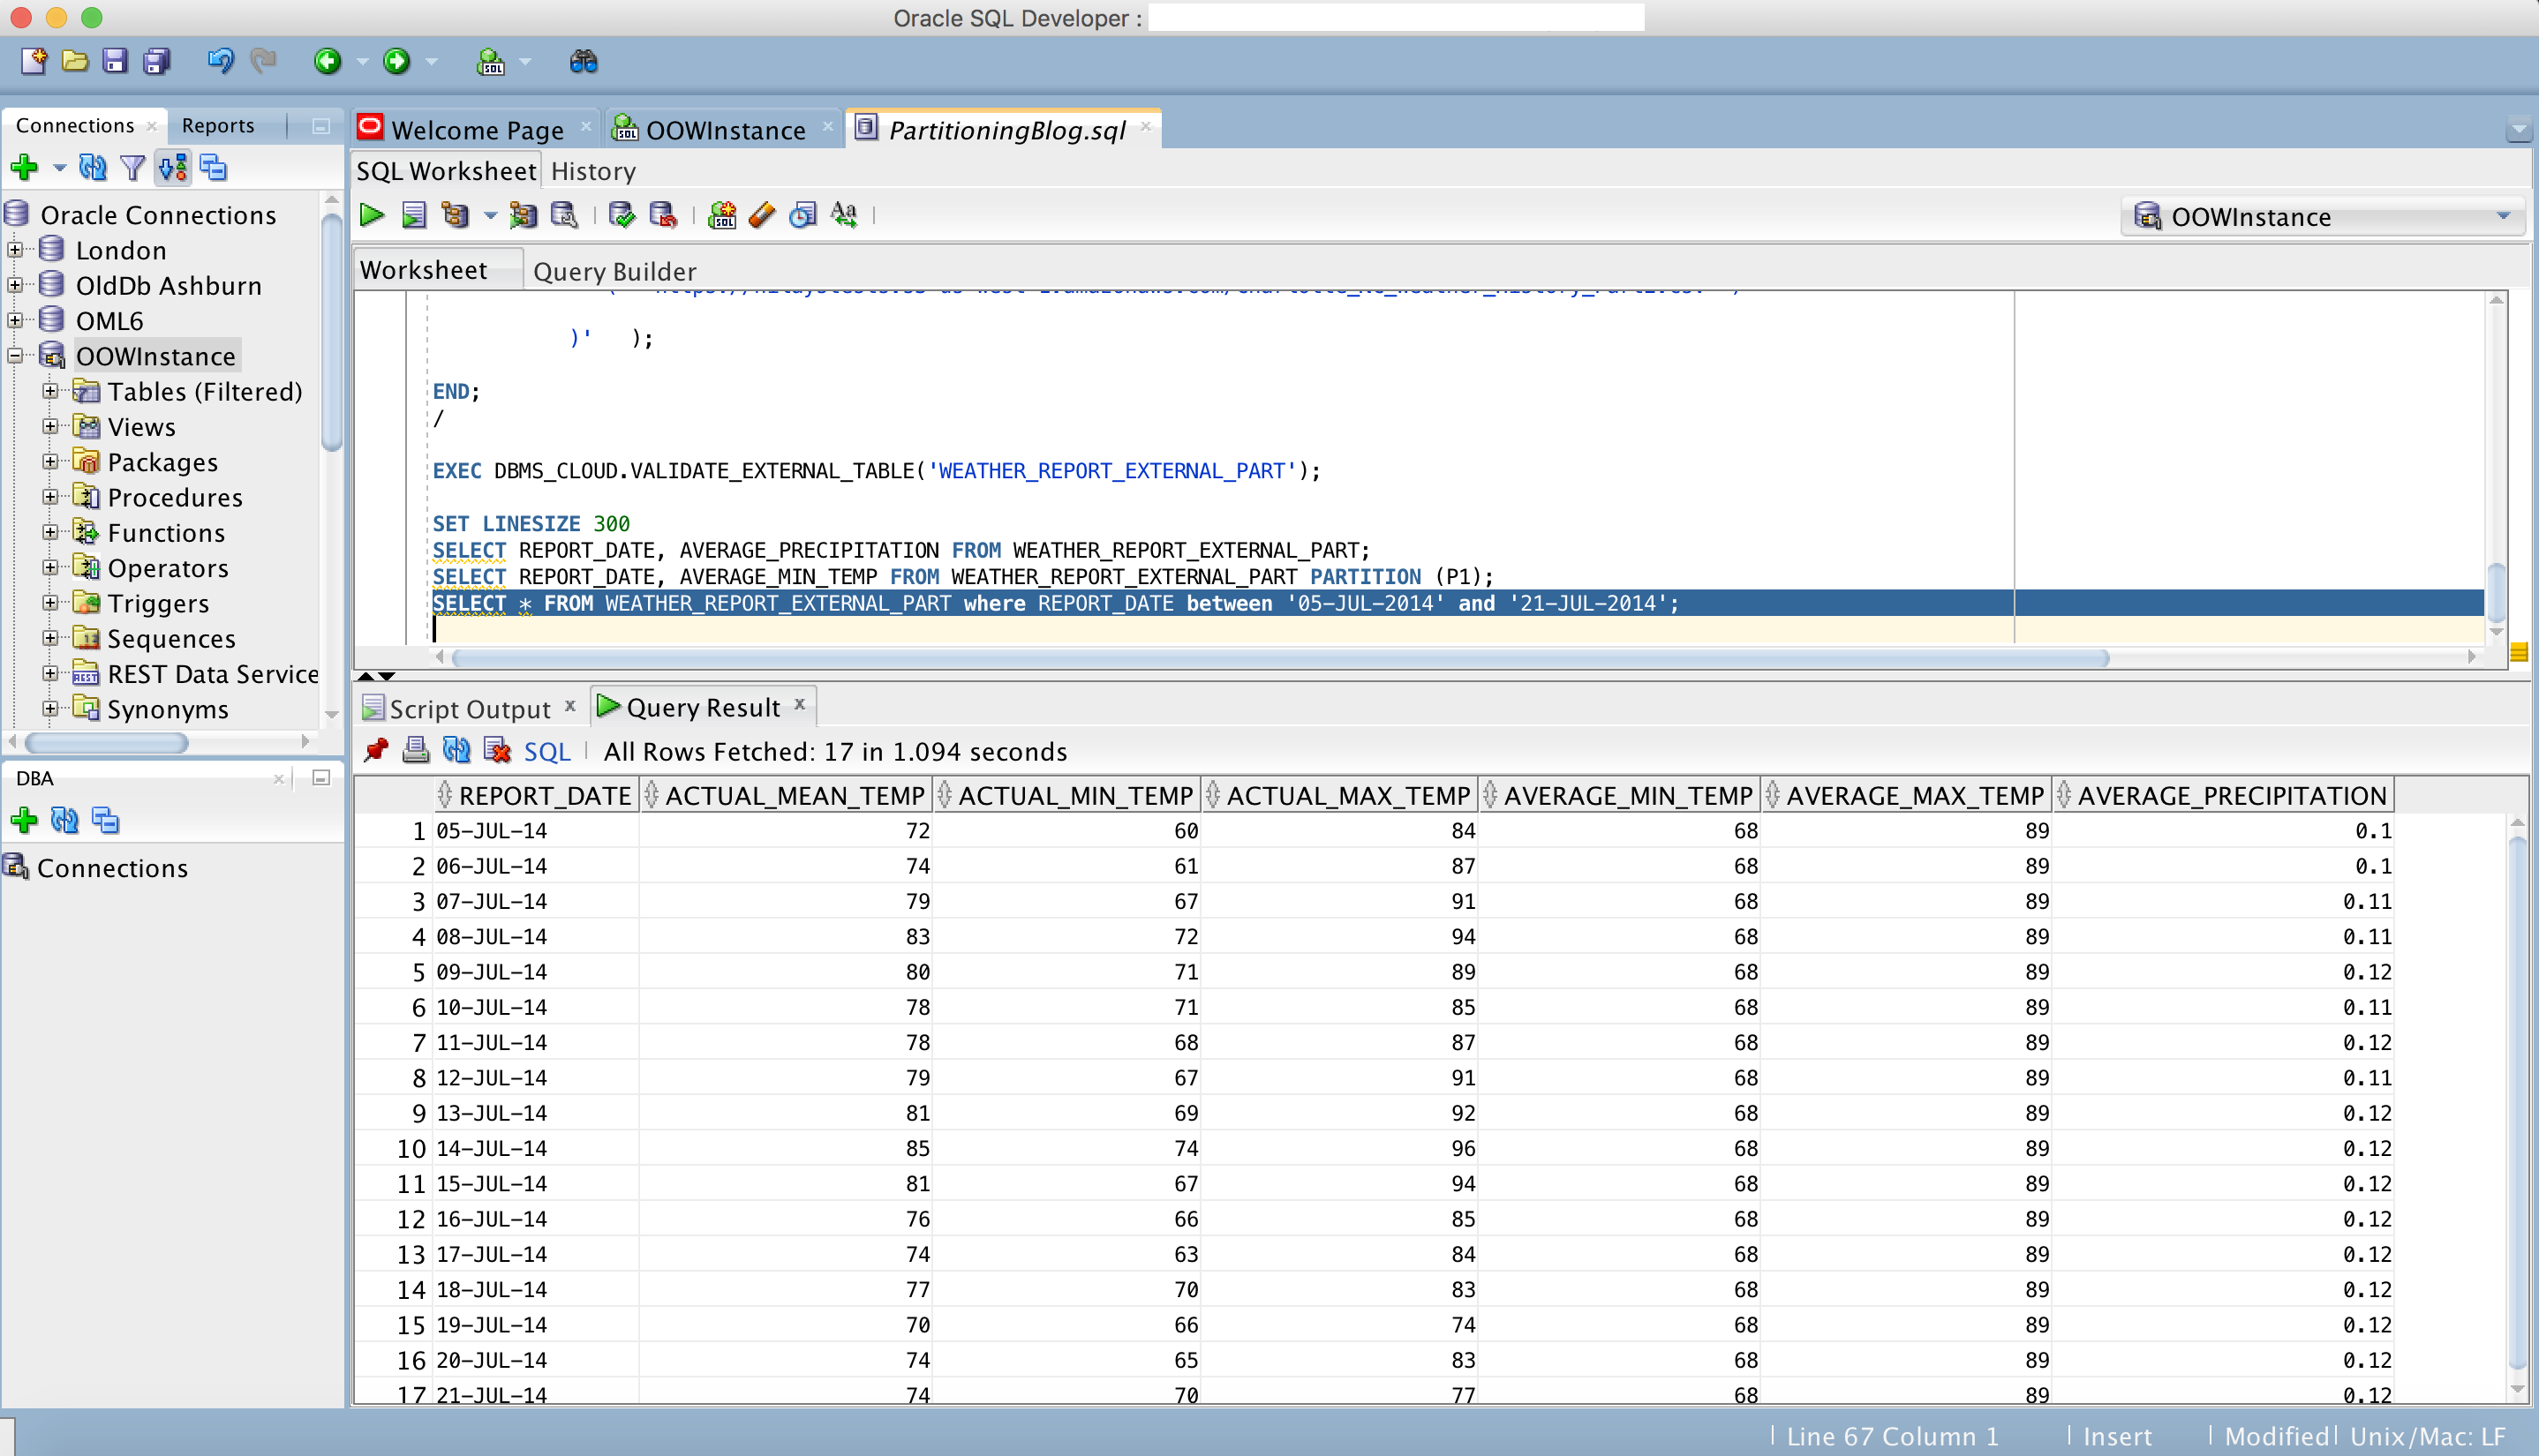Click the REPORT_DATE column header
2539x1456 pixels.
click(544, 796)
